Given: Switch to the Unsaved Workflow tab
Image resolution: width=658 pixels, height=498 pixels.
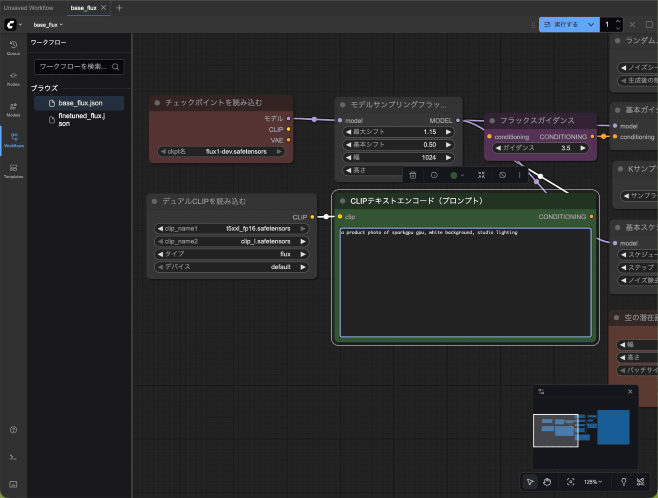Looking at the screenshot, I should (29, 8).
